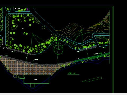The height and width of the screenshot is (95, 127).
Task: Click the gray hatched strip below the right planting bed
Action: tap(87, 48)
